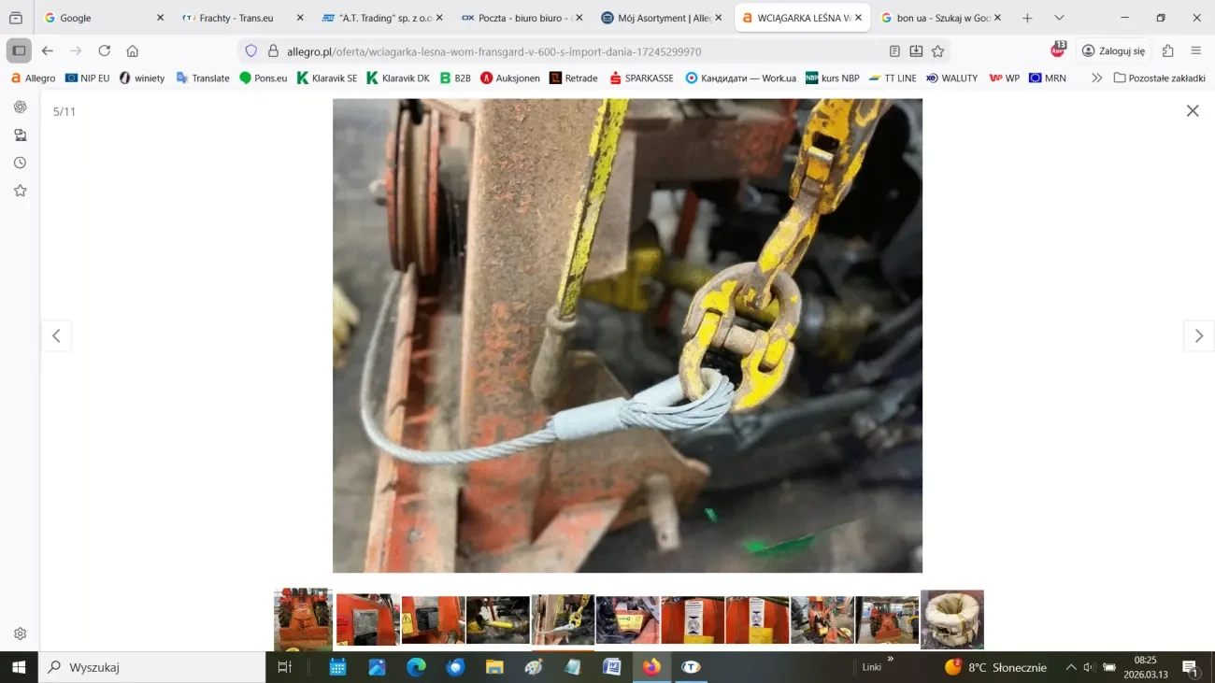Toggle reader view in the address bar
This screenshot has width=1215, height=683.
pyautogui.click(x=894, y=51)
